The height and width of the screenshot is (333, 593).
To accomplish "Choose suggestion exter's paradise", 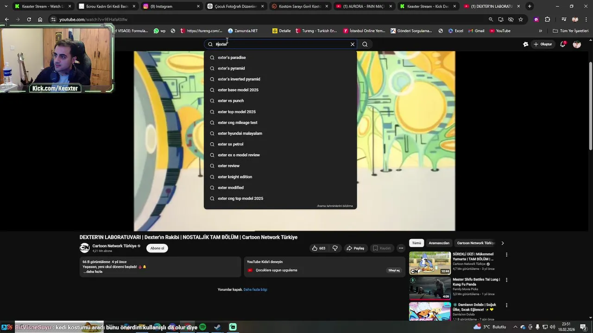I will coord(280,57).
